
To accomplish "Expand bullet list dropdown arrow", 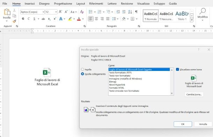I will 95,12.
